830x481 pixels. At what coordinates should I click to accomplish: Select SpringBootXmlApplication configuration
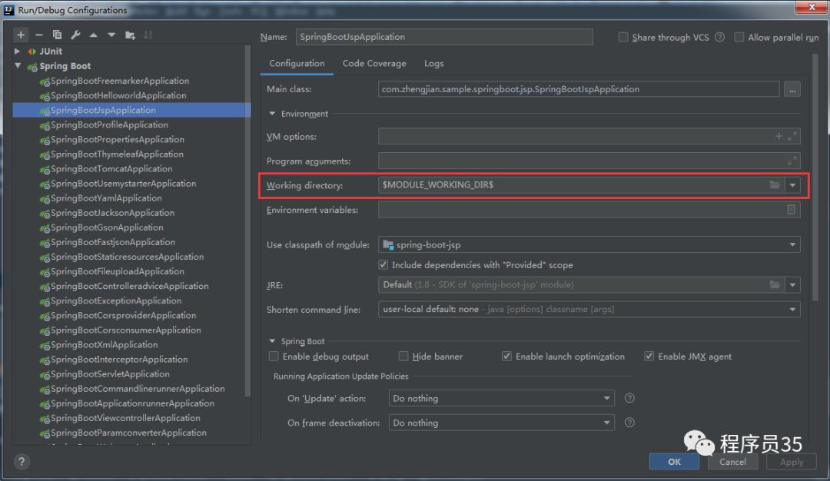click(104, 344)
